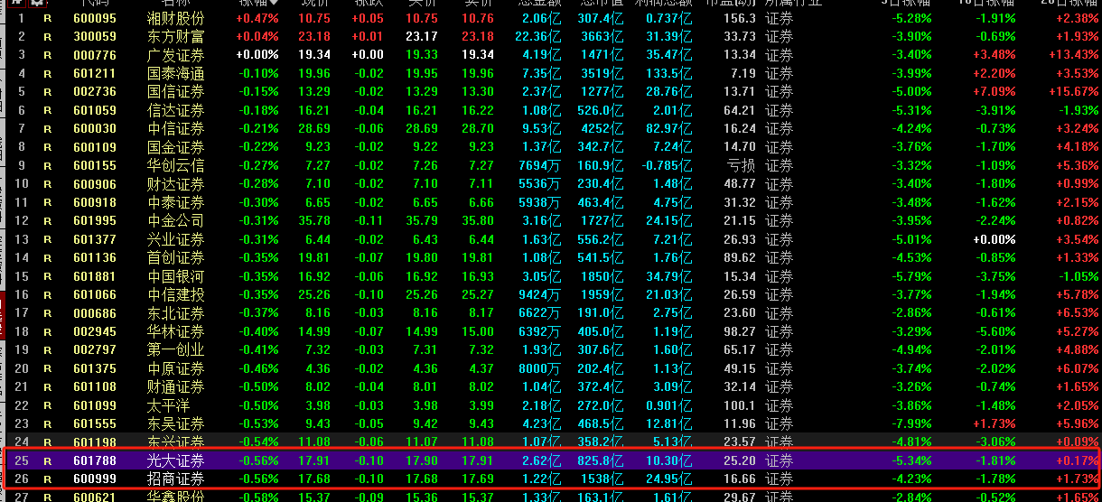1102x502 pixels.
Task: Select stock name 中原证券
Action: click(176, 368)
